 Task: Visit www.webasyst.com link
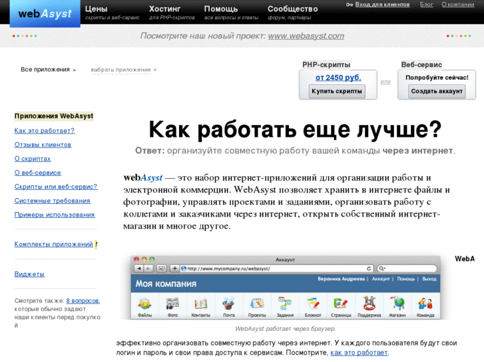tap(306, 36)
